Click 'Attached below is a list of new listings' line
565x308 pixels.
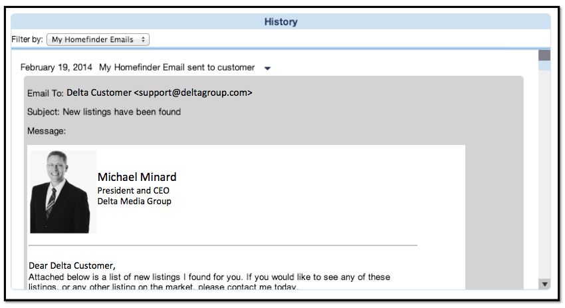[209, 277]
